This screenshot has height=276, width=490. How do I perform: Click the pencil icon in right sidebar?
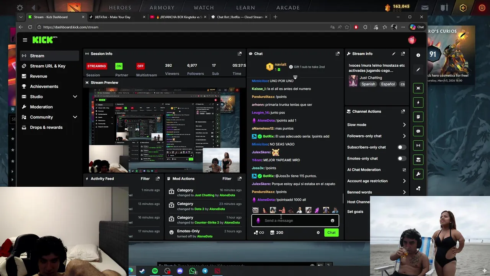point(418,69)
